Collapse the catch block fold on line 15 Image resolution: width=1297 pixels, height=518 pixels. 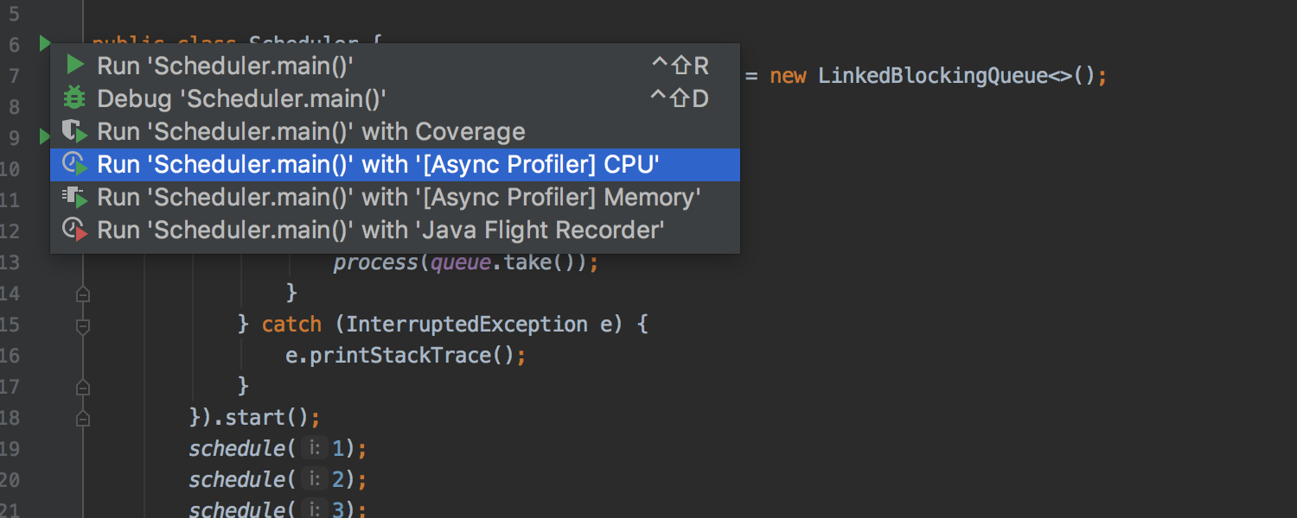tap(83, 326)
